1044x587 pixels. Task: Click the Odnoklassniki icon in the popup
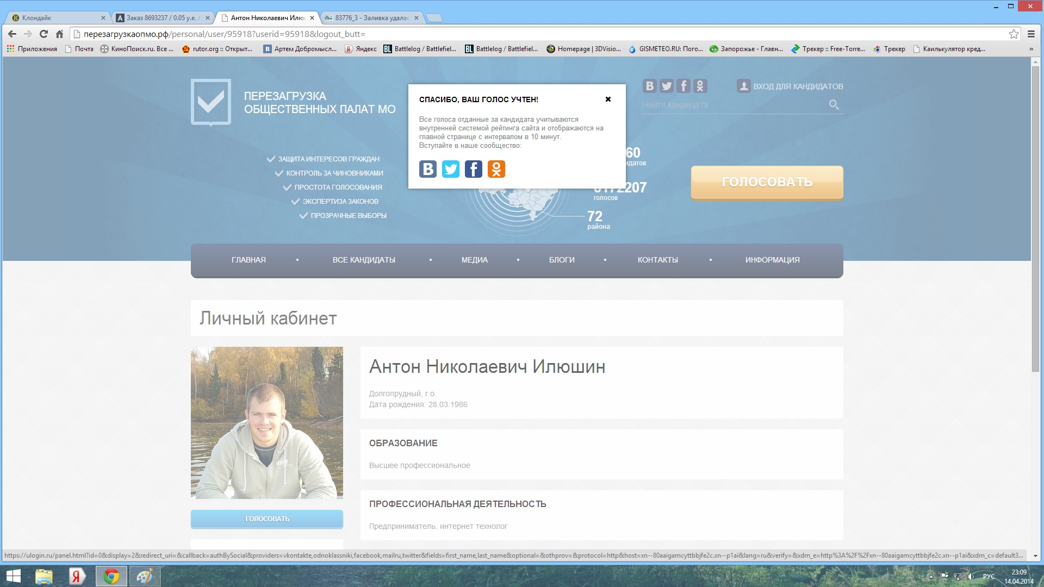pos(496,169)
